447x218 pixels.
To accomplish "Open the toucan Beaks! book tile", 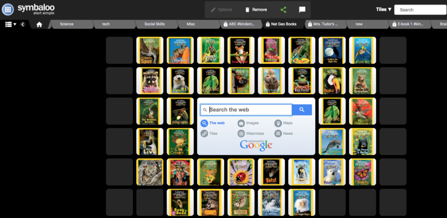I will pos(332,81).
